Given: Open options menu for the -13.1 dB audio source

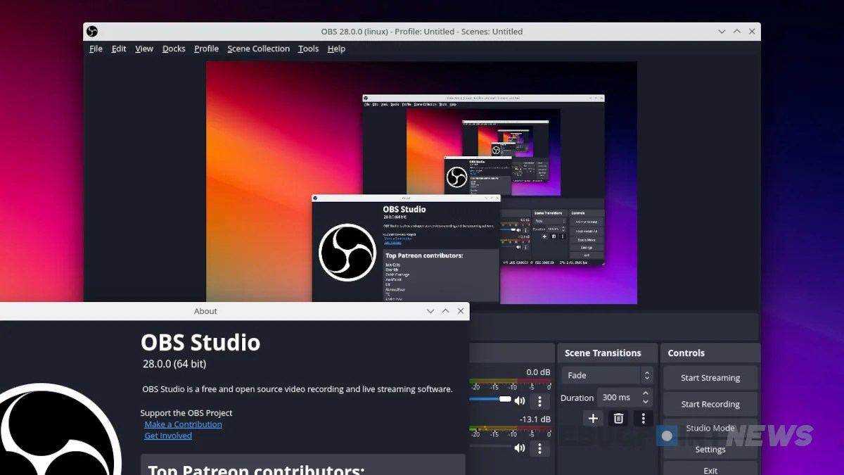Looking at the screenshot, I should click(539, 448).
